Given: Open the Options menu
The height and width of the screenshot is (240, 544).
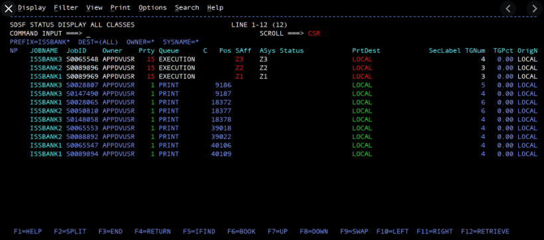Looking at the screenshot, I should point(153,7).
